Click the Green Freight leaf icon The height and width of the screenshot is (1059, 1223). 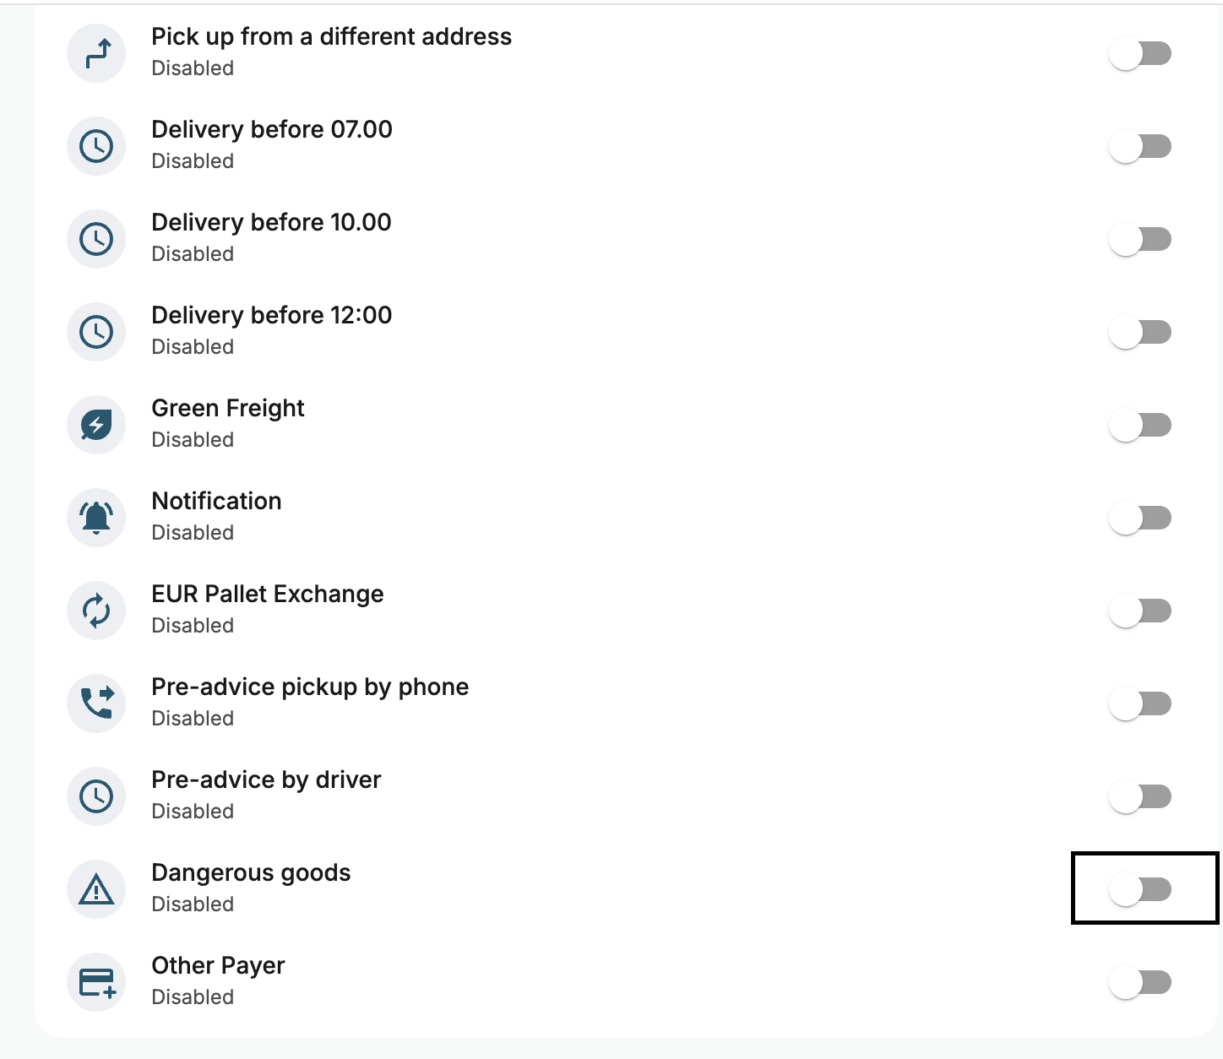[96, 425]
